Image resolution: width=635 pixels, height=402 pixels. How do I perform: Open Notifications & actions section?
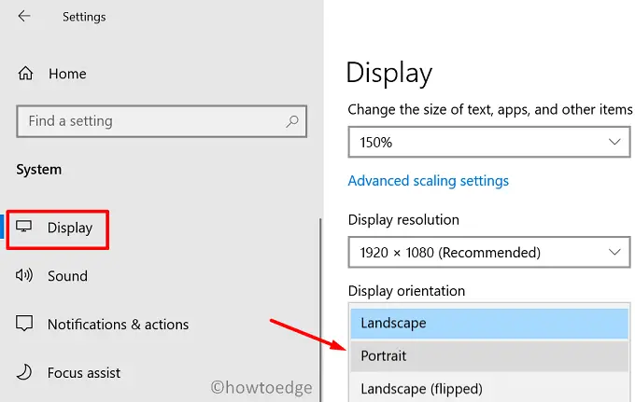pyautogui.click(x=118, y=325)
